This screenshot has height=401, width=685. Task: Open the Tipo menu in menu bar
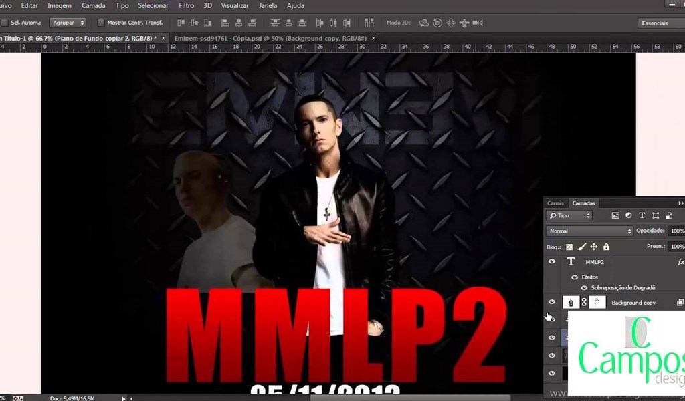coord(122,5)
